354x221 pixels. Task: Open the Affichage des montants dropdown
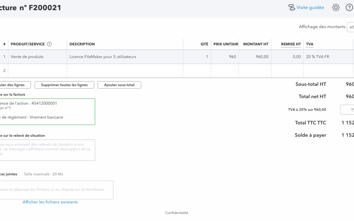[x=350, y=27]
